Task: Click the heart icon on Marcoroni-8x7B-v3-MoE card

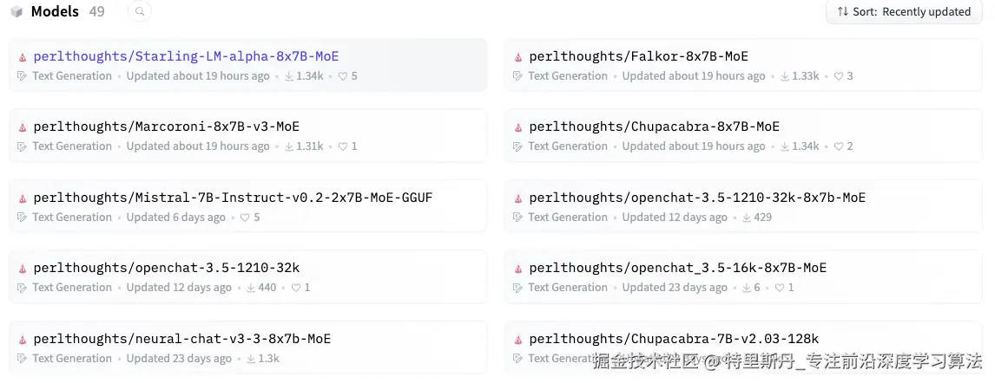Action: (343, 146)
